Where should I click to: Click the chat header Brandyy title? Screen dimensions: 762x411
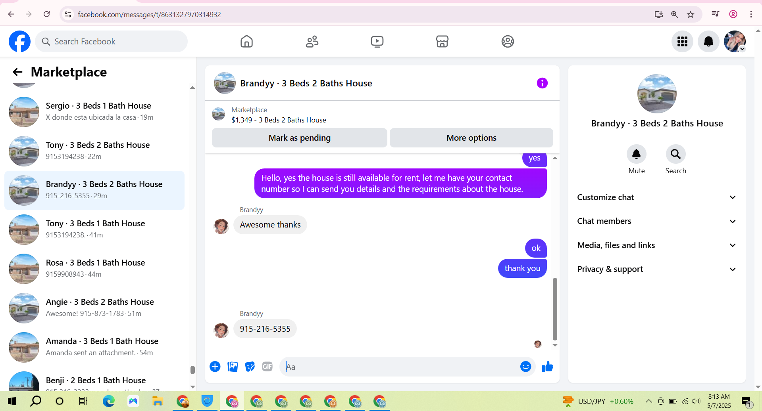[306, 83]
